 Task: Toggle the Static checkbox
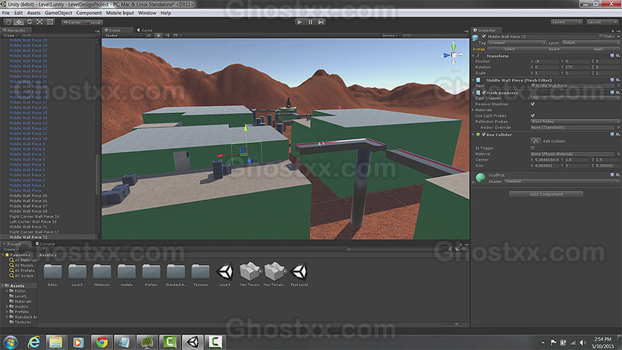(x=601, y=37)
